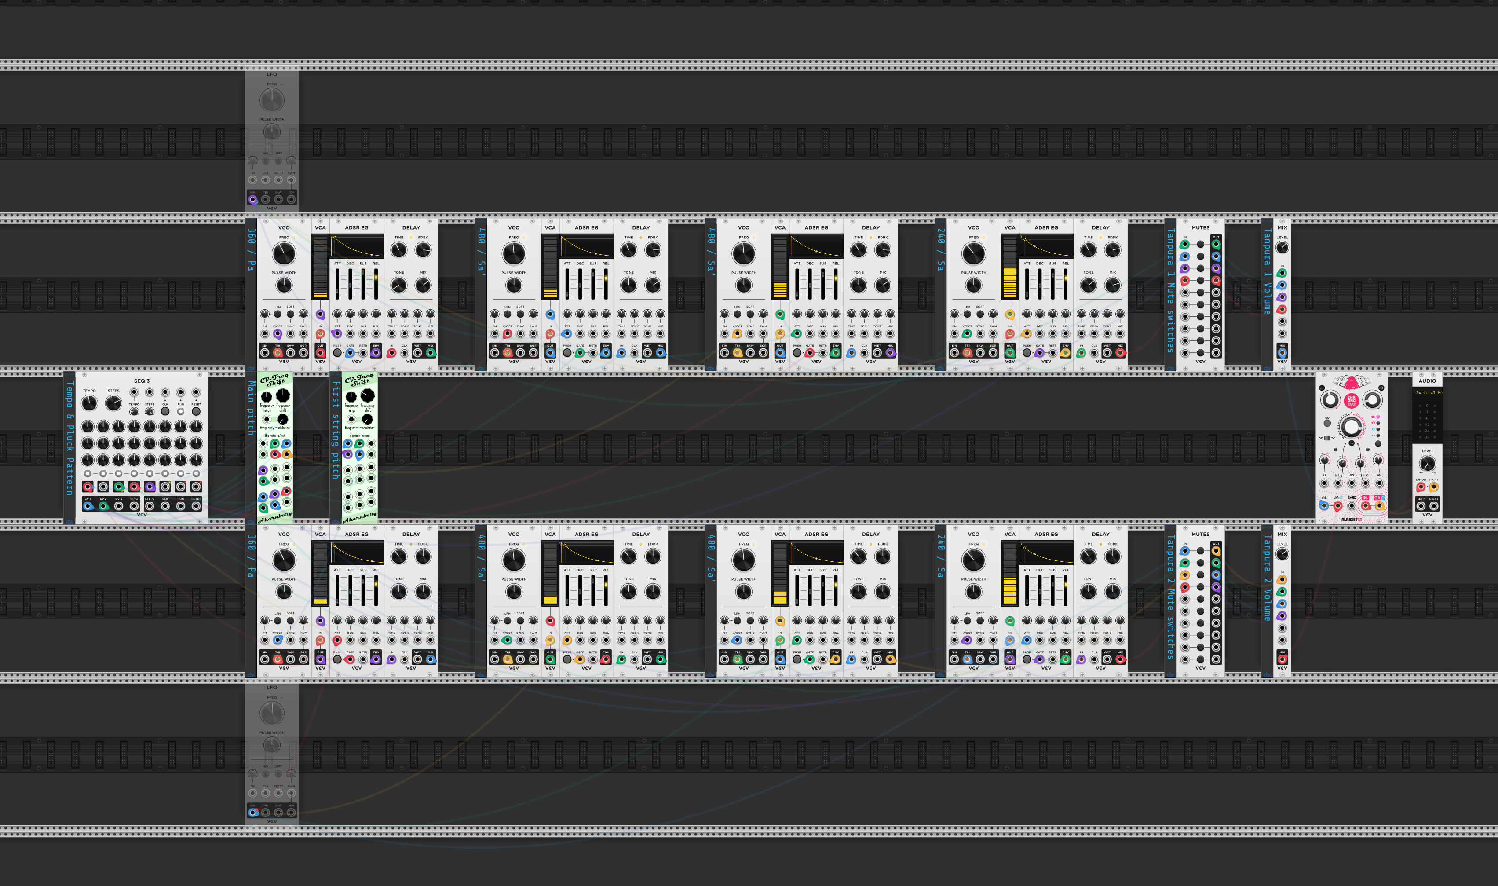Click the SYNC jack on Chronoblob

[x=1352, y=506]
